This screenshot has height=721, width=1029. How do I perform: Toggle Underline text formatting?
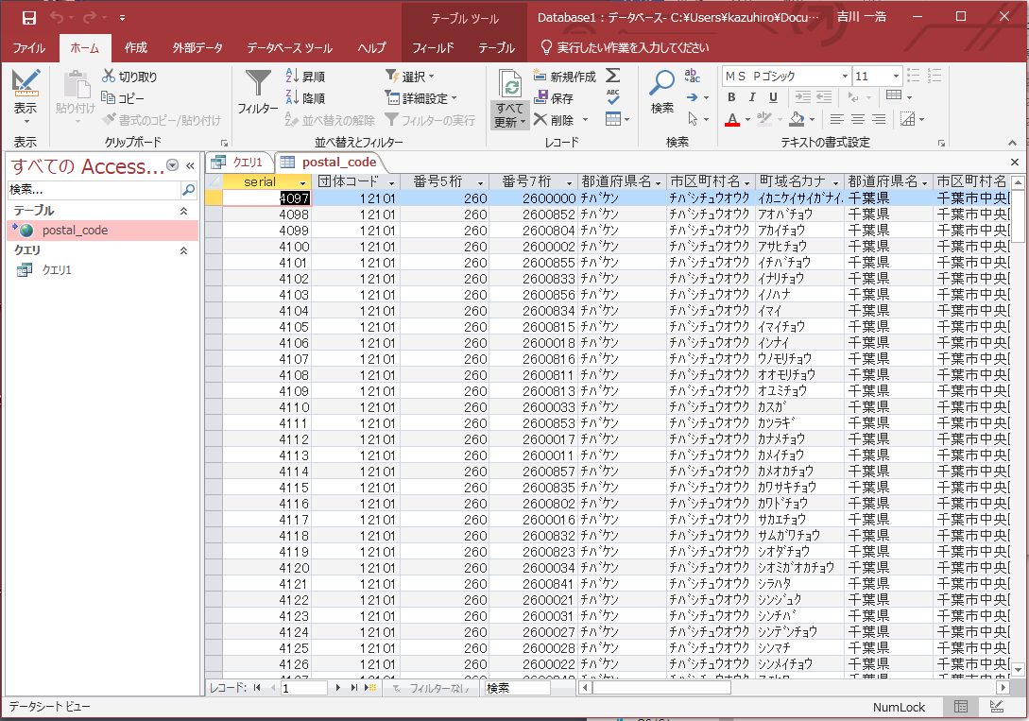773,97
